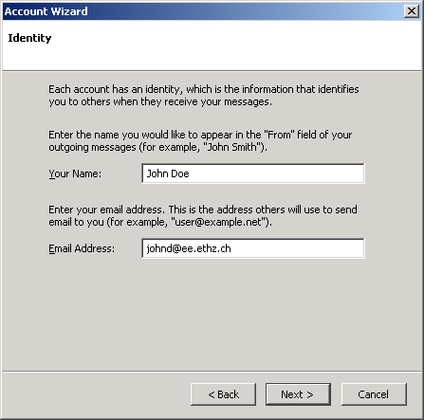Image resolution: width=424 pixels, height=420 pixels.
Task: Click the Your Name: label
Action: tap(75, 173)
